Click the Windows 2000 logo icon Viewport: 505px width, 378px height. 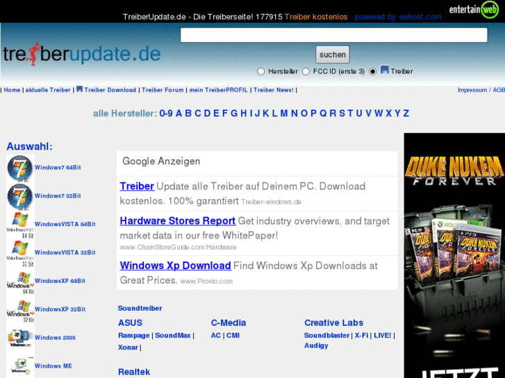[20, 338]
